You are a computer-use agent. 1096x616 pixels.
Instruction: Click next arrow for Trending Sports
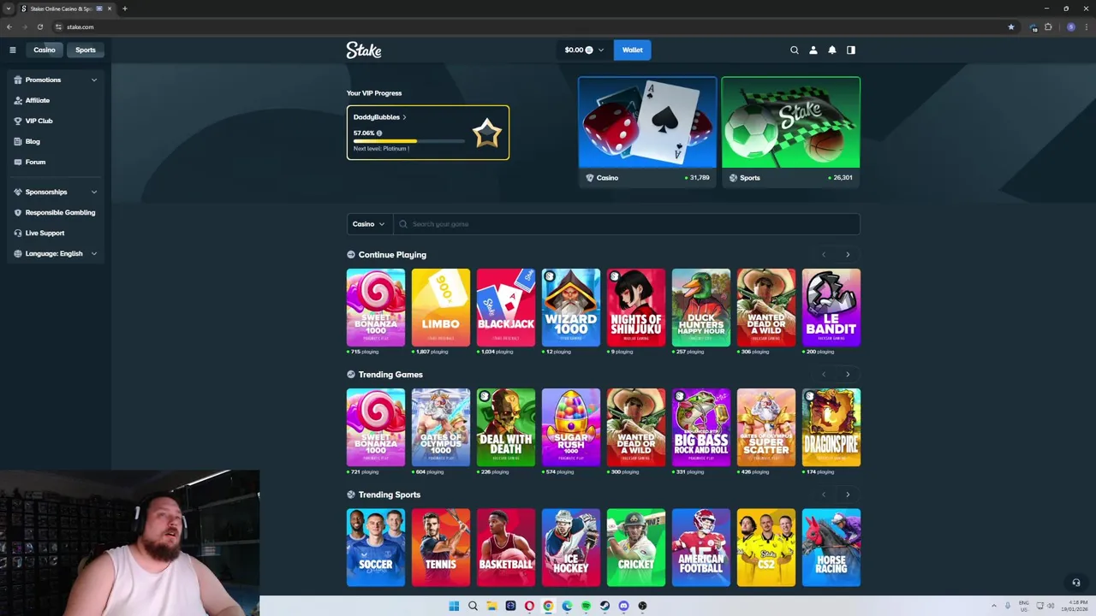pyautogui.click(x=848, y=495)
